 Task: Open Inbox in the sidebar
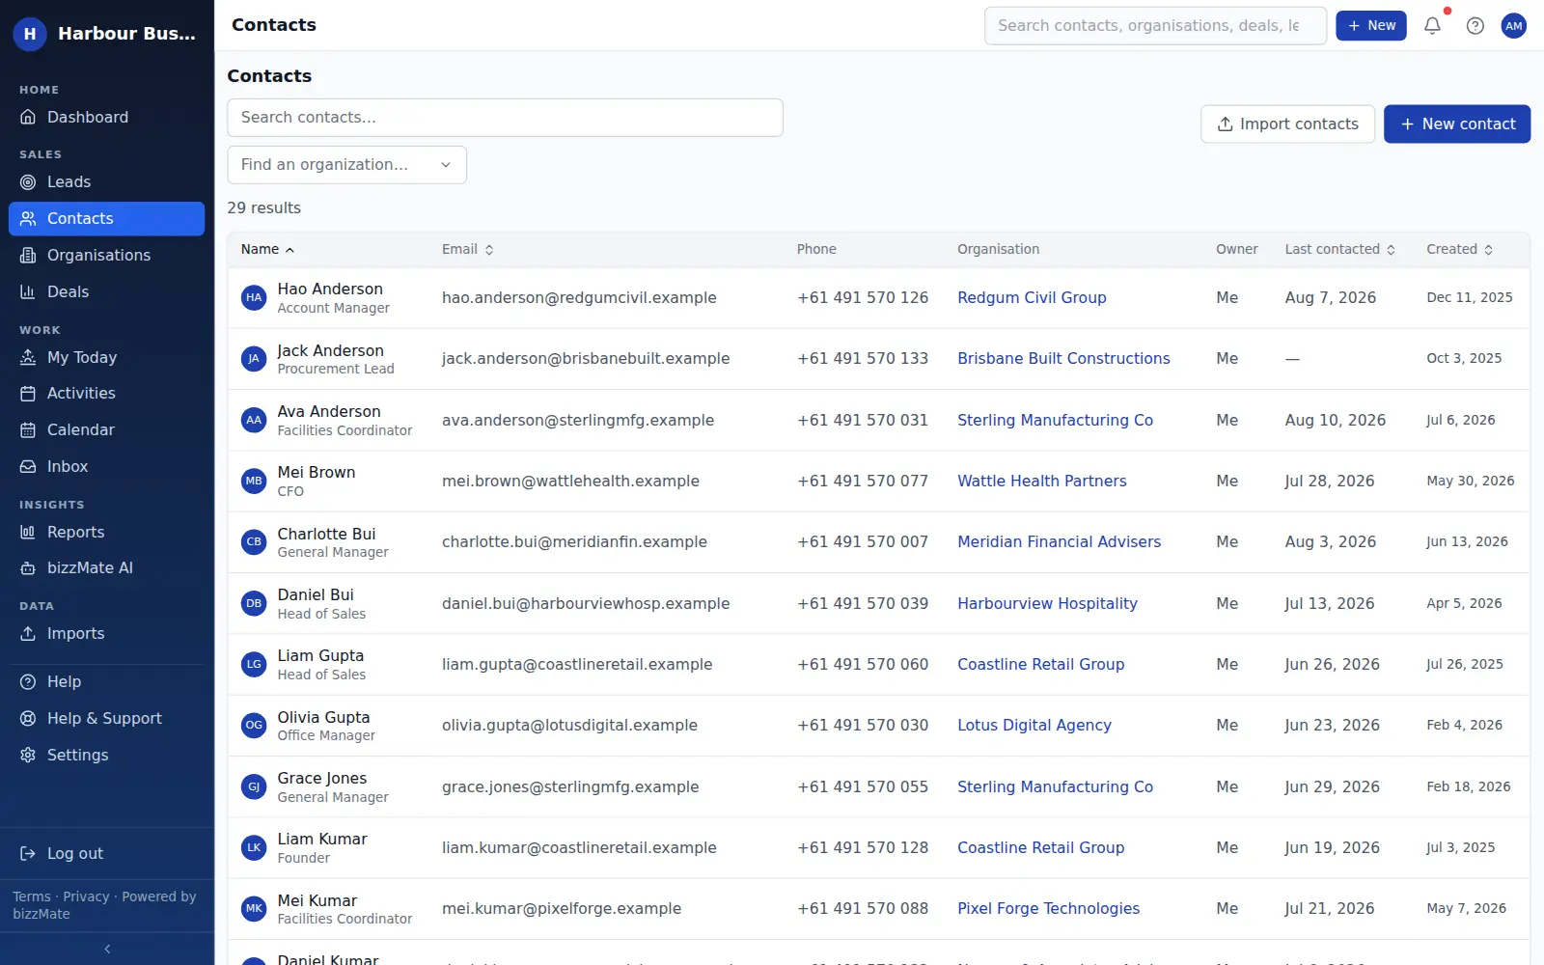(106, 466)
